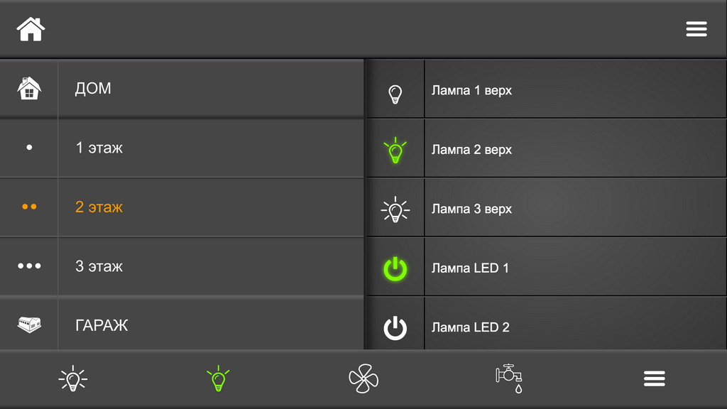Viewport: 727px width, 409px height.
Task: Select the 1 этаж floor item
Action: [182, 148]
